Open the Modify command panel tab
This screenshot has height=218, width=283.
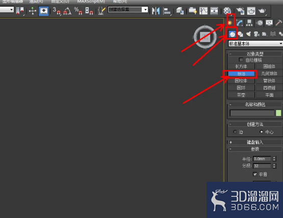click(240, 23)
